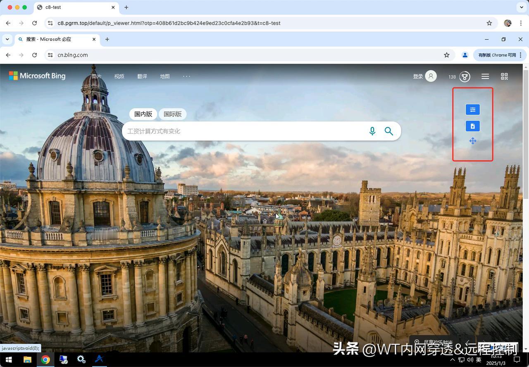Screen dimensions: 529x367
Task: Open the Bing rewards medal icon
Action: 465,76
